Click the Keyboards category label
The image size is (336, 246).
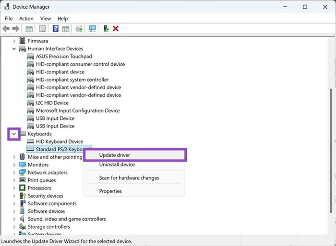pyautogui.click(x=40, y=134)
